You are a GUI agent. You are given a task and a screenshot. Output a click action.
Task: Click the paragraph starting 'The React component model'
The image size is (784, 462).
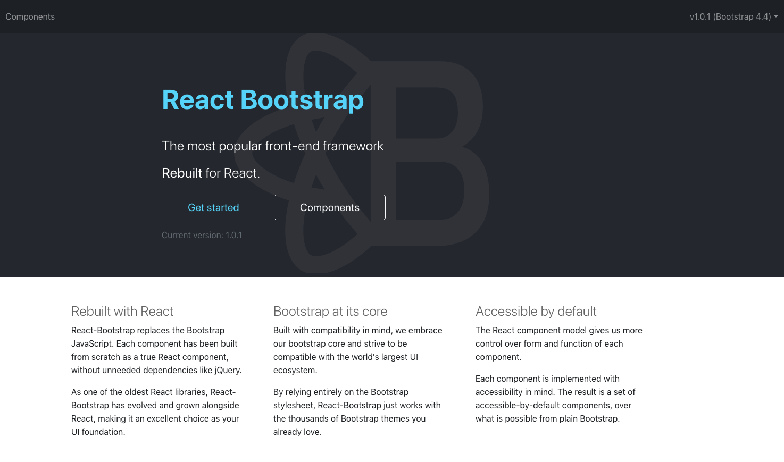[x=559, y=343]
